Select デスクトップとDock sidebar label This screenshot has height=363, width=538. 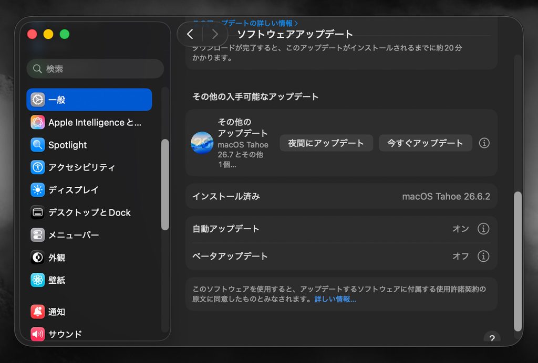click(89, 212)
